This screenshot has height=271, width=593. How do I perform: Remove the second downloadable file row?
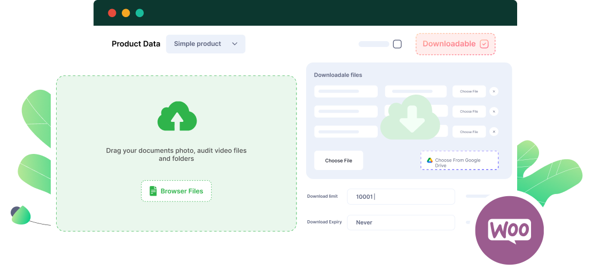click(494, 111)
